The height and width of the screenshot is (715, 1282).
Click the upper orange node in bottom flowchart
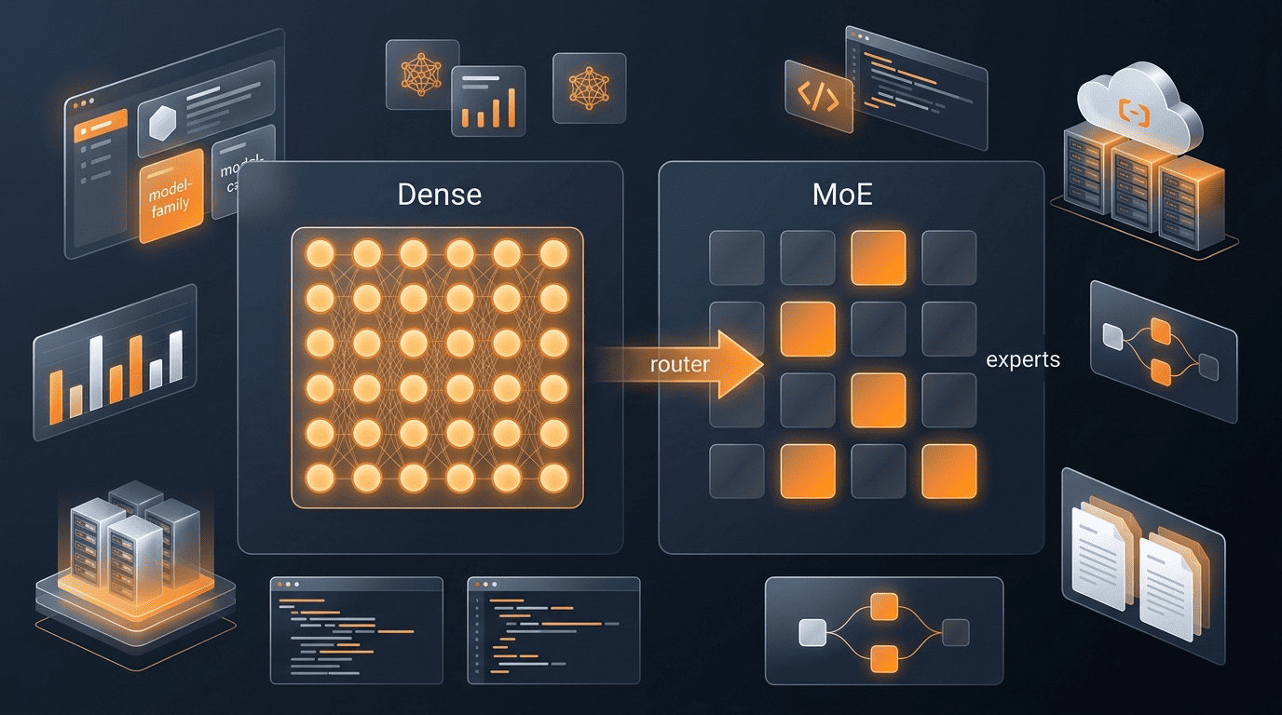[883, 608]
